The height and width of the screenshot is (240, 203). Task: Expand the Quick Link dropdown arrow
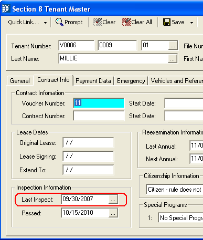tap(45, 23)
